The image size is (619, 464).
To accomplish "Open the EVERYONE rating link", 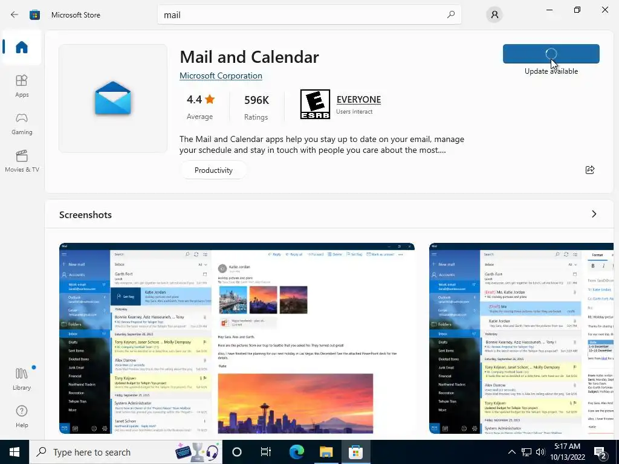I will pyautogui.click(x=358, y=100).
